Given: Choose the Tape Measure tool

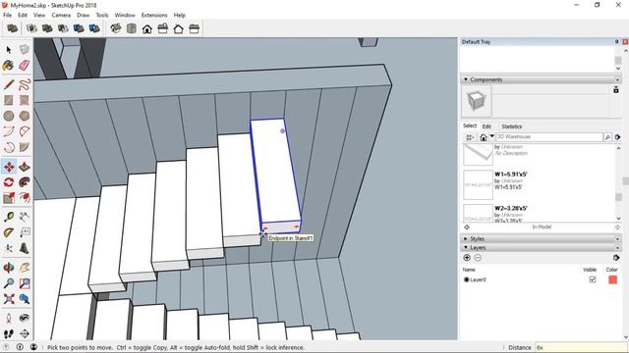Looking at the screenshot, I should [x=9, y=218].
